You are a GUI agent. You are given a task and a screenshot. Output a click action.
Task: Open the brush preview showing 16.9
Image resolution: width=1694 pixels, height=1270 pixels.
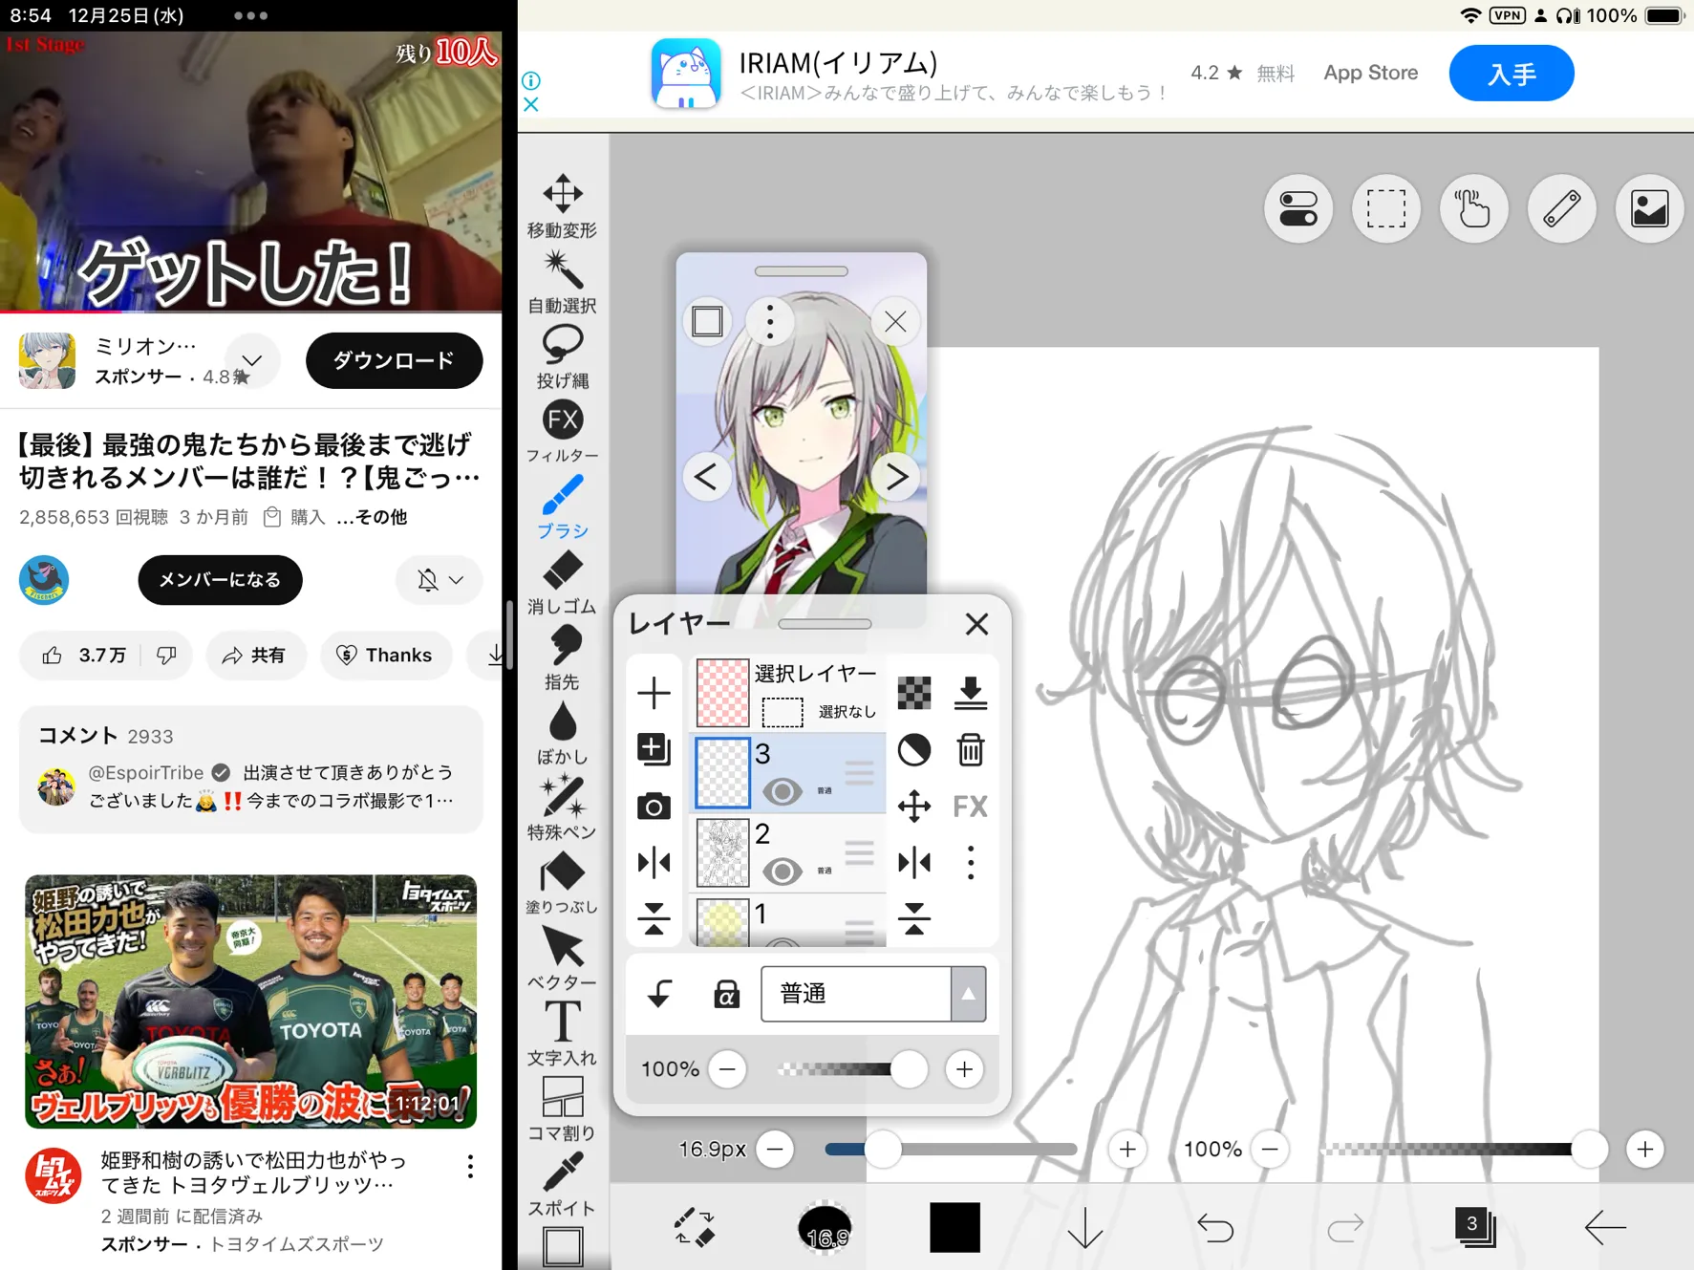(x=825, y=1228)
